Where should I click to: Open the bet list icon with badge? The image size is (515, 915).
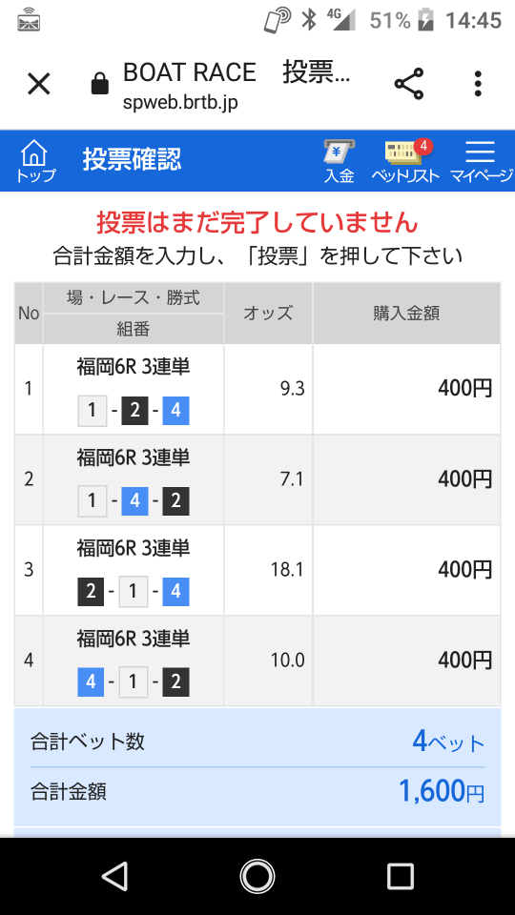(x=405, y=160)
